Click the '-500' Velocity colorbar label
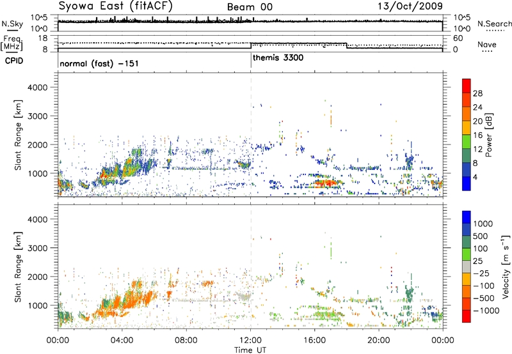512x354 pixels. [x=484, y=298]
